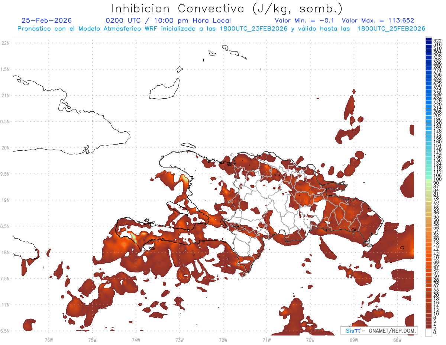This screenshot has height=345, width=446.
Task: Click the title 'Inhibicion Convectiva (J/kg, somb.)'
Action: (227, 9)
